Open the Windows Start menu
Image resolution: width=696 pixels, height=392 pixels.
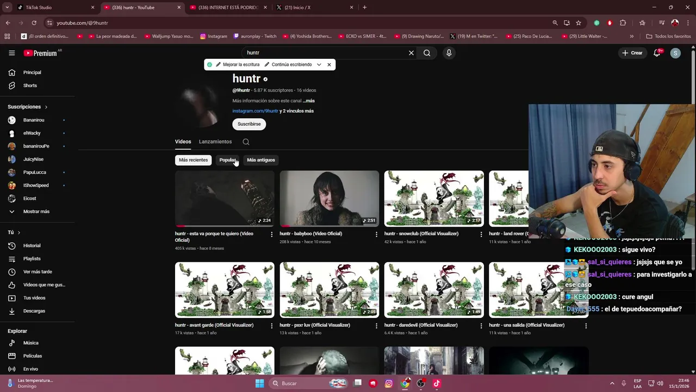pyautogui.click(x=260, y=383)
